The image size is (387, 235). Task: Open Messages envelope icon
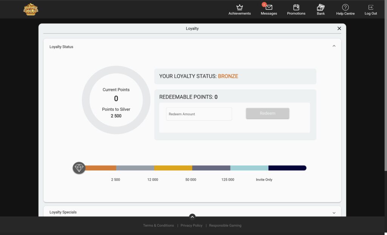pos(269,8)
